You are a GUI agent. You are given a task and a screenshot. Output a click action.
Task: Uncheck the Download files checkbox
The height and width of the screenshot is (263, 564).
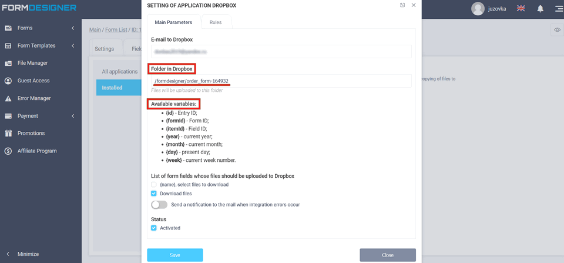[154, 194]
